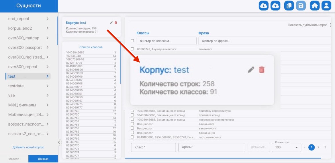The height and width of the screenshot is (163, 335).
Task: Go to page 2 of results
Action: click(318, 147)
